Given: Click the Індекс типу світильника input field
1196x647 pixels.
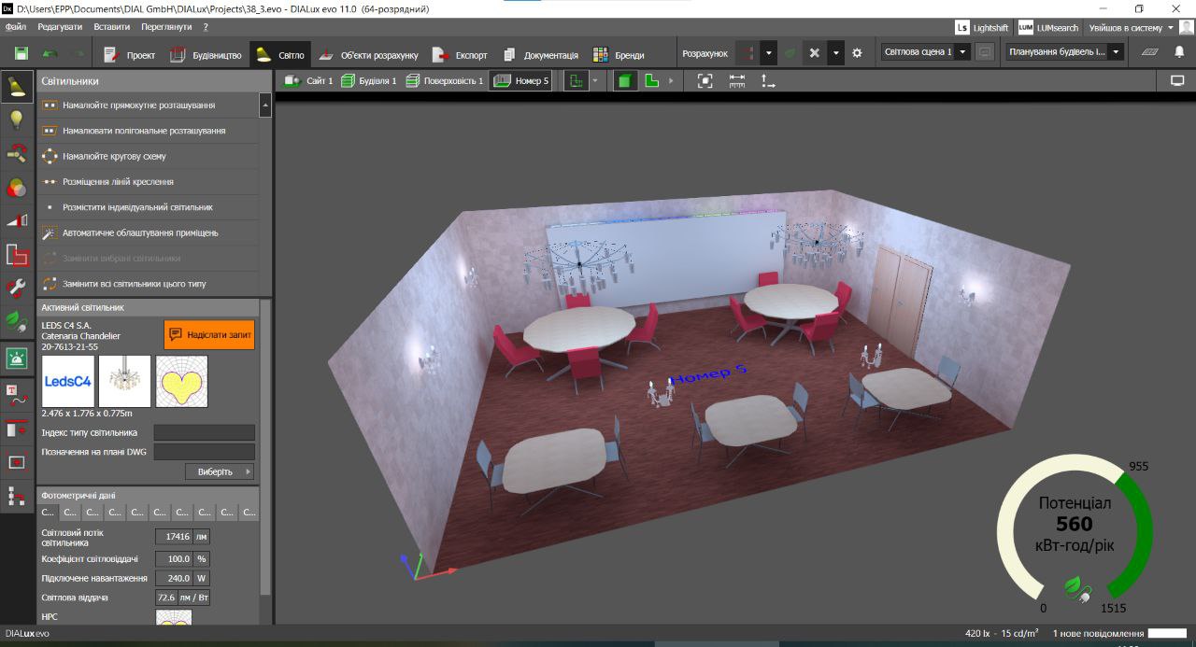Looking at the screenshot, I should click(204, 432).
